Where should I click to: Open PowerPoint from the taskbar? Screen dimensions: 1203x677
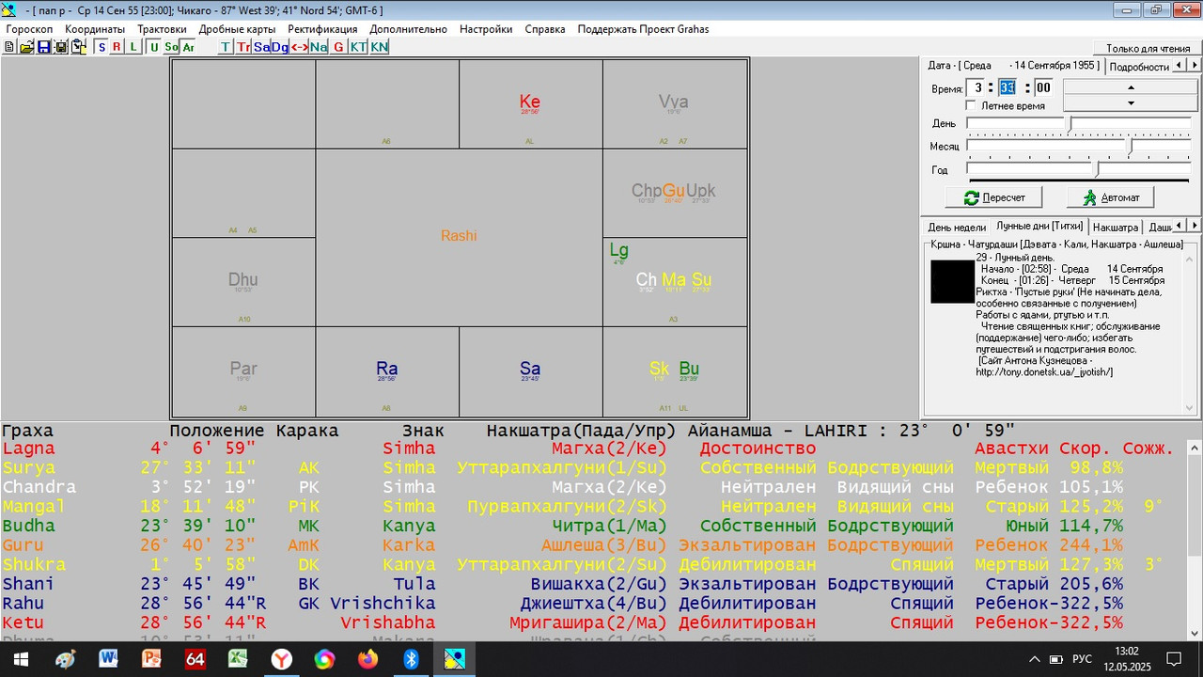pos(151,659)
